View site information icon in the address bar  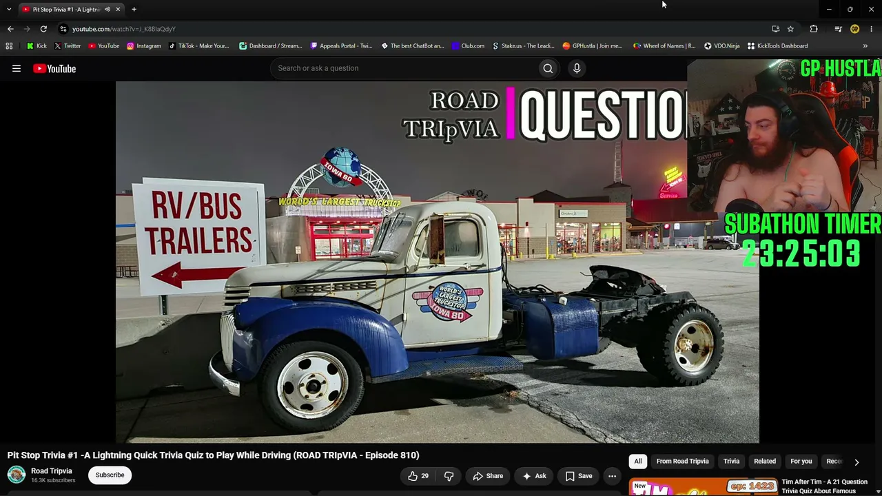63,29
